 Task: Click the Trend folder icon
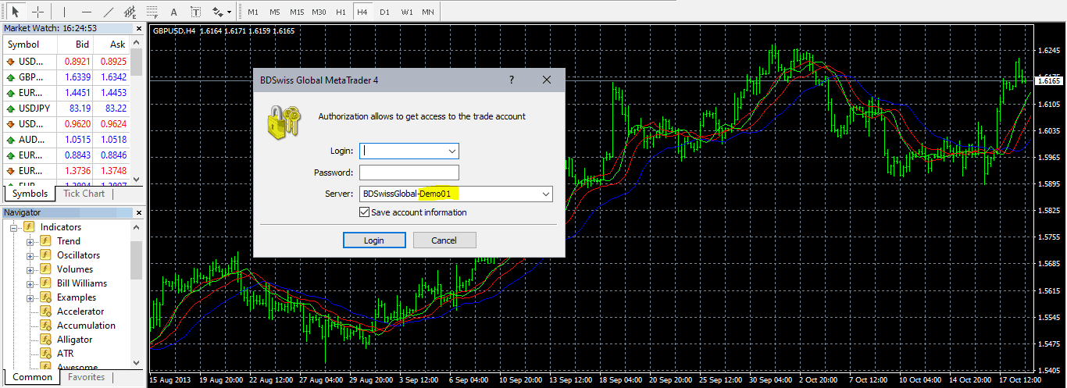pyautogui.click(x=45, y=241)
